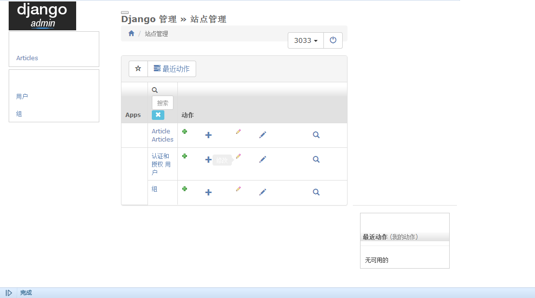Image resolution: width=535 pixels, height=298 pixels.
Task: Click magnifier search icon in Articles row
Action: 316,135
